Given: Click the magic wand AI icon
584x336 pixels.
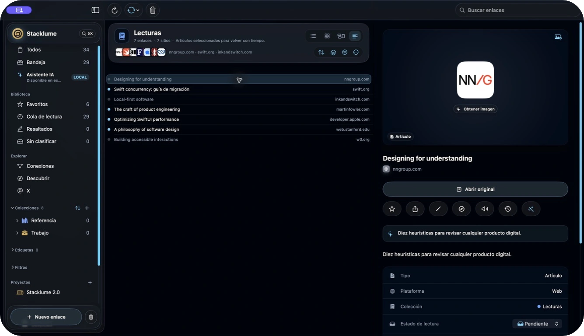Looking at the screenshot, I should [531, 209].
